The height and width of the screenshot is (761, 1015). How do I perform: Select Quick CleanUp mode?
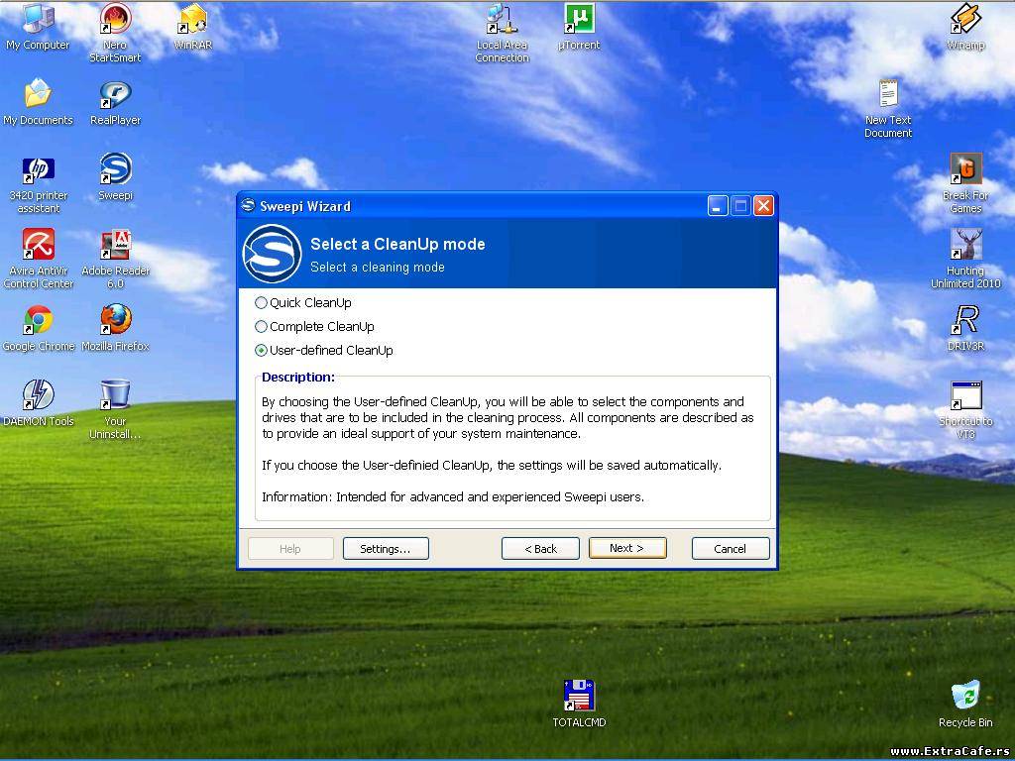click(x=303, y=303)
